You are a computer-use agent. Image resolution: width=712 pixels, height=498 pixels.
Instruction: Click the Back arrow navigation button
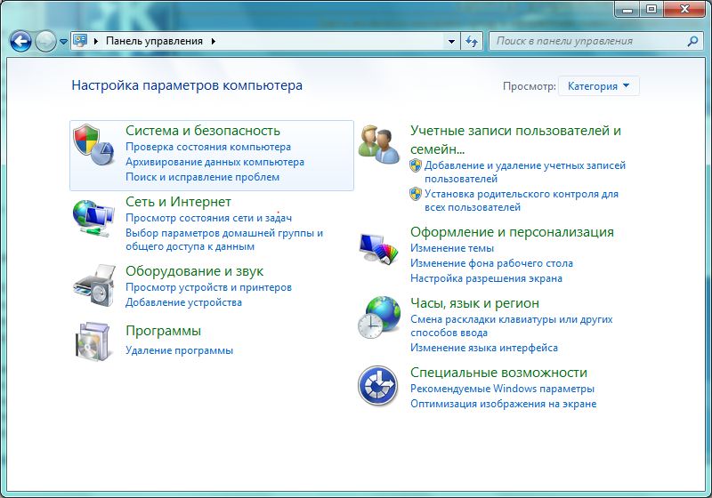coord(20,41)
